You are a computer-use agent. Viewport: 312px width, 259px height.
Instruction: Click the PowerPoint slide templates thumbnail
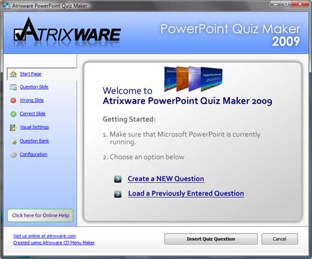193,79
